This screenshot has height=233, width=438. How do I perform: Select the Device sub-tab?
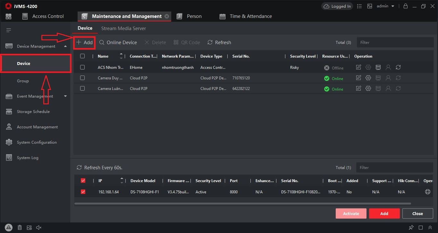[x=85, y=28]
